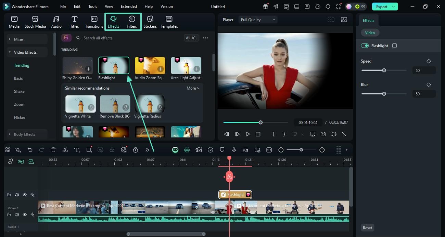This screenshot has width=445, height=237.
Task: Add a marker with the shield icon
Action: (x=222, y=150)
